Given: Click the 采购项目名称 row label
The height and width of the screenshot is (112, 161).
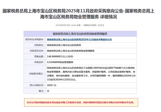Looking at the screenshot, I should point(37,51).
